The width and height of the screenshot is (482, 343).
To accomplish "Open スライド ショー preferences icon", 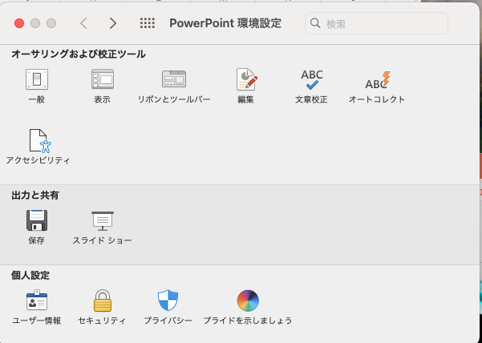I will (103, 220).
